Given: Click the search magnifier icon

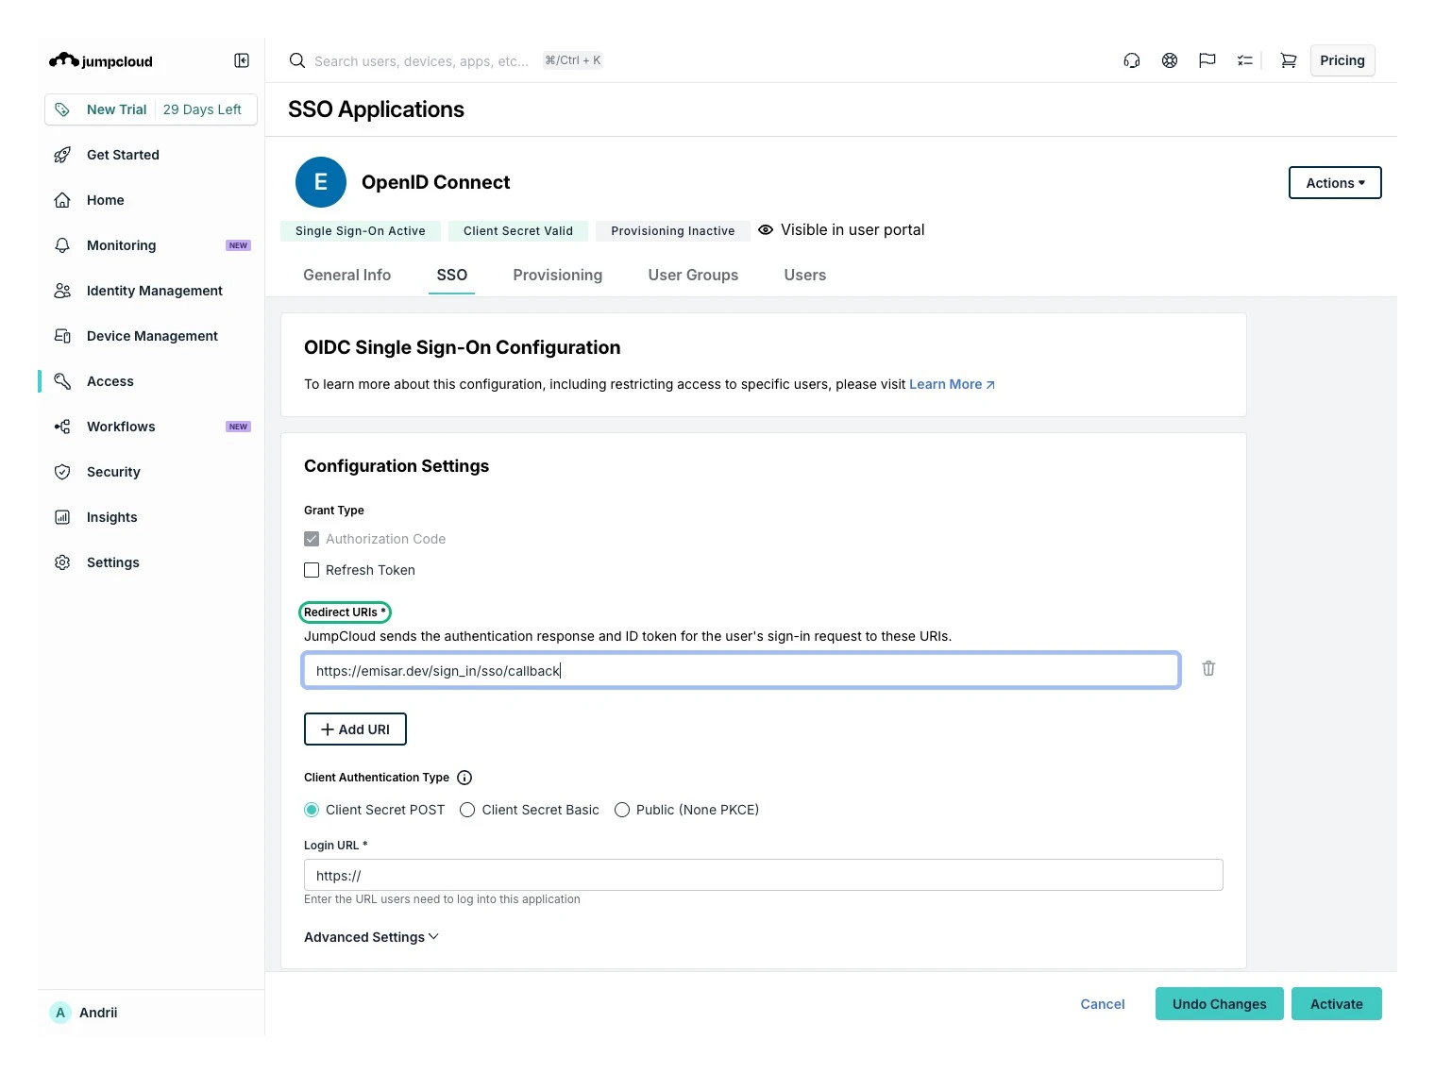Looking at the screenshot, I should pos(297,60).
